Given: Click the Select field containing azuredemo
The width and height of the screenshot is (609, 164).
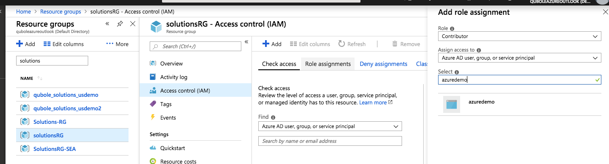Looking at the screenshot, I should click(x=520, y=79).
